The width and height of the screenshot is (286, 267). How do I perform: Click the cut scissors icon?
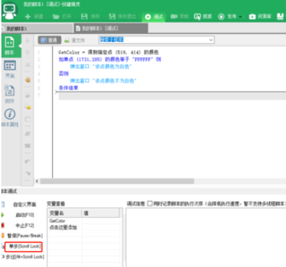(x=28, y=64)
